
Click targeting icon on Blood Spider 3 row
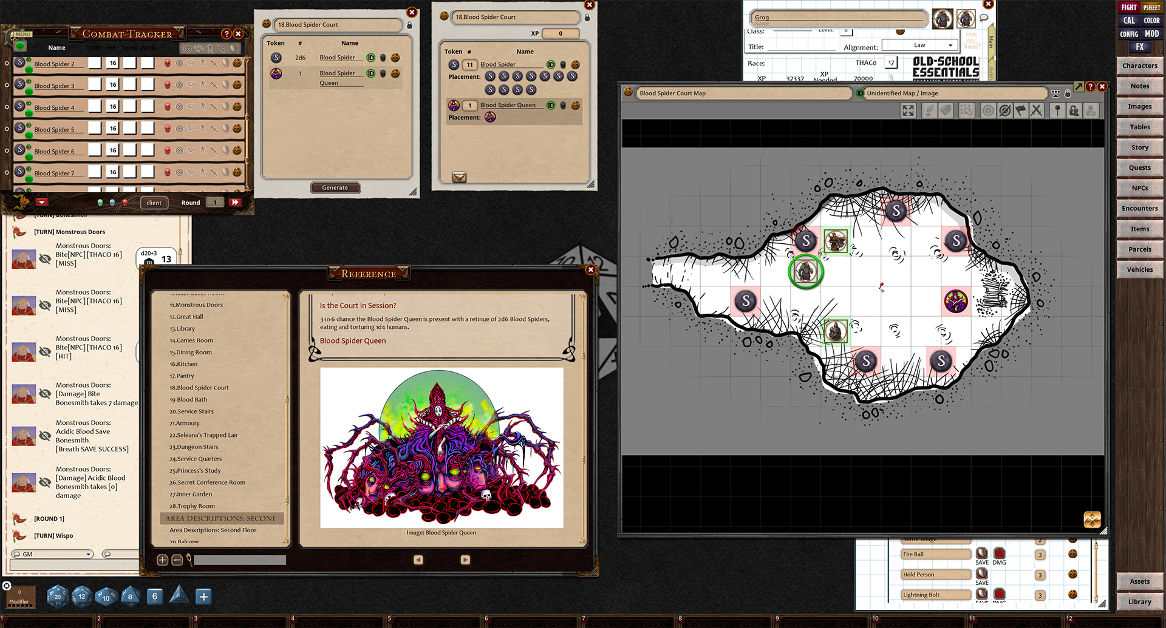coord(179,85)
